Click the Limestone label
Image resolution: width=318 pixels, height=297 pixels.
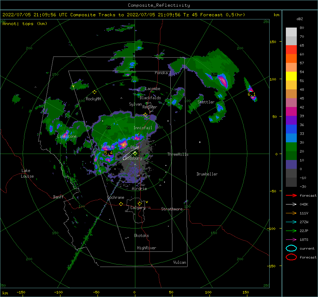(x=67, y=136)
